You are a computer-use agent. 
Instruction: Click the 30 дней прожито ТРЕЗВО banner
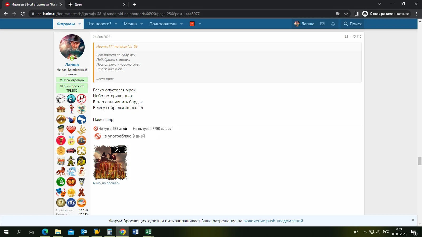point(72,88)
